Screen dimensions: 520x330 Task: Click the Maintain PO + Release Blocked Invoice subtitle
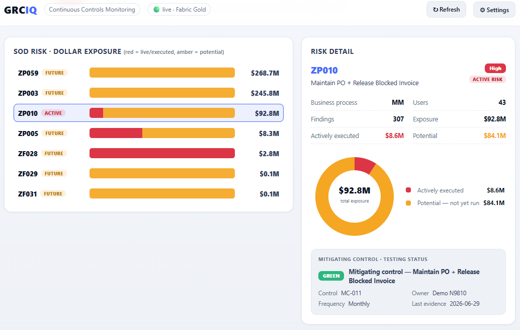[365, 83]
